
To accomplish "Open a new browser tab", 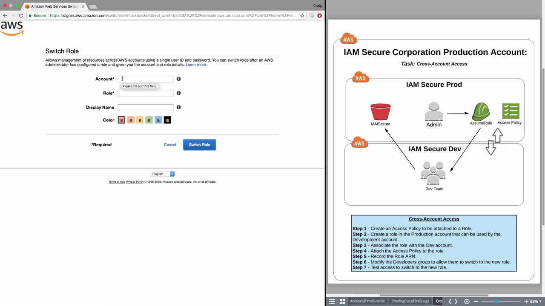I will pyautogui.click(x=93, y=7).
